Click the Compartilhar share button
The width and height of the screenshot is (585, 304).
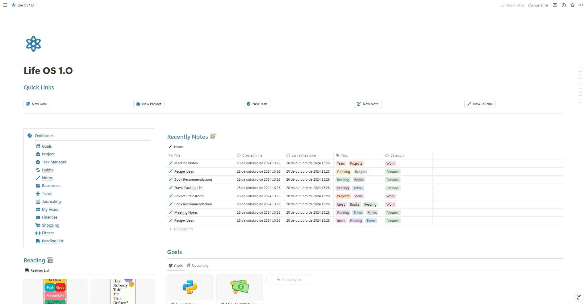[538, 5]
